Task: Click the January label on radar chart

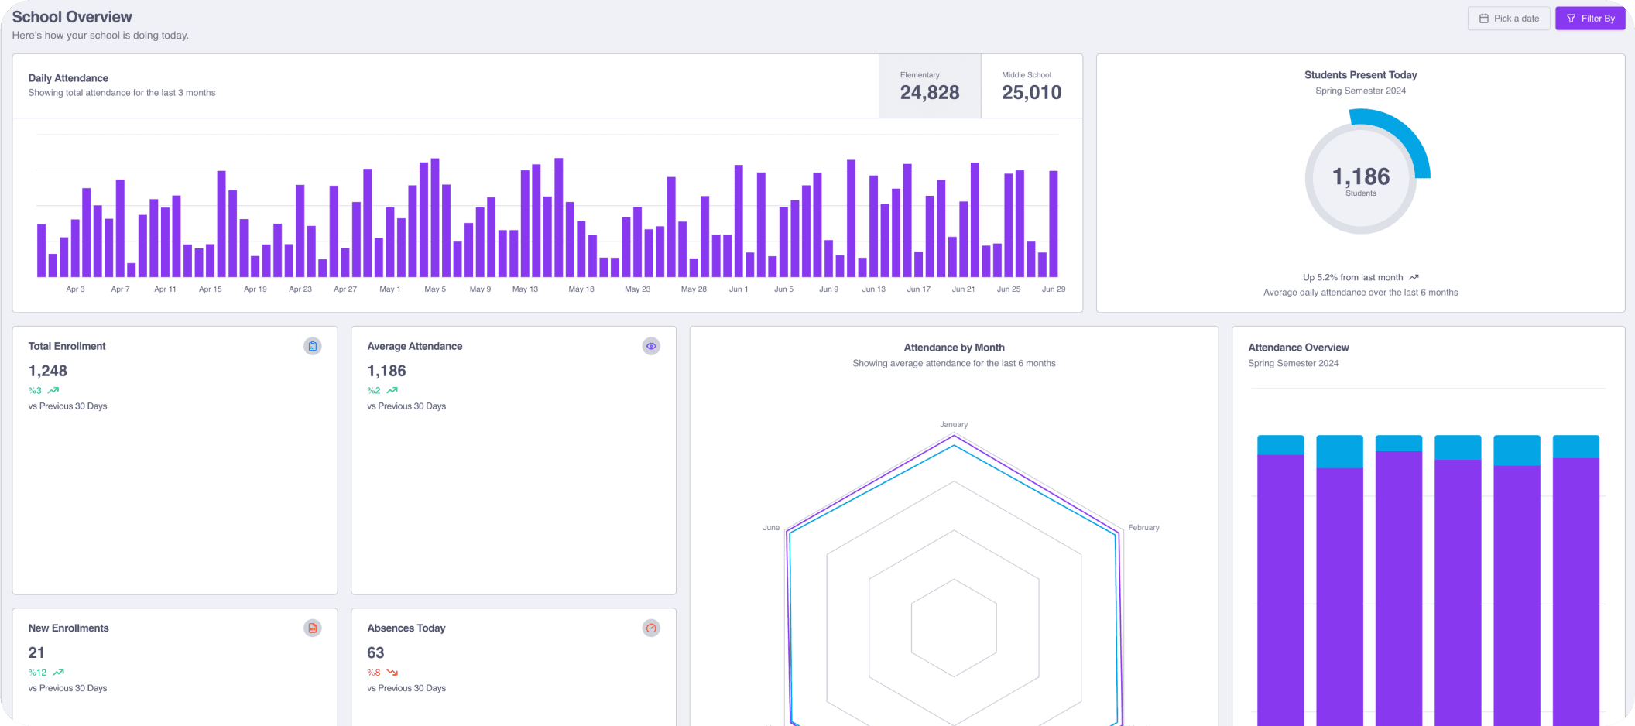Action: pos(954,424)
